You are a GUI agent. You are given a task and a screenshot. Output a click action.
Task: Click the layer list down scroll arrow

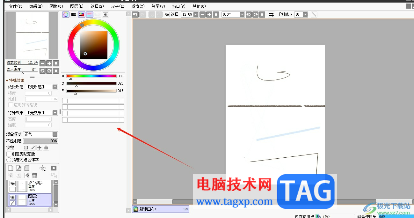pyautogui.click(x=56, y=205)
